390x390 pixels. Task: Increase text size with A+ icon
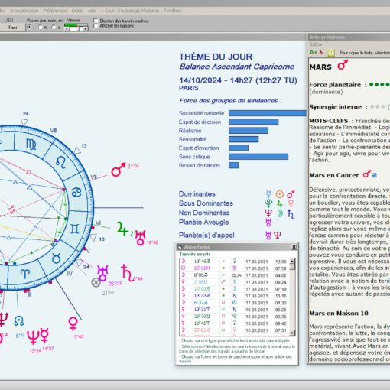[x=313, y=53]
